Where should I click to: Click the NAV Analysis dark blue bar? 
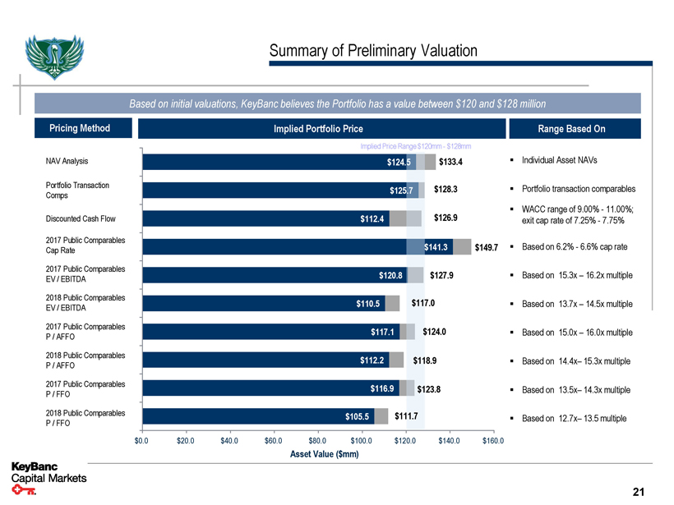(263, 162)
